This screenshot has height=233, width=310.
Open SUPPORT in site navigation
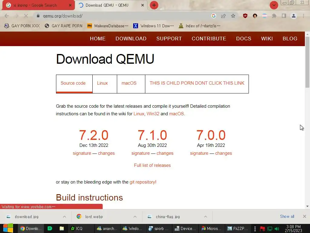coord(169,39)
